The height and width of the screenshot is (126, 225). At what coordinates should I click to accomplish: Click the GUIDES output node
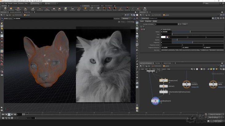[186, 84]
